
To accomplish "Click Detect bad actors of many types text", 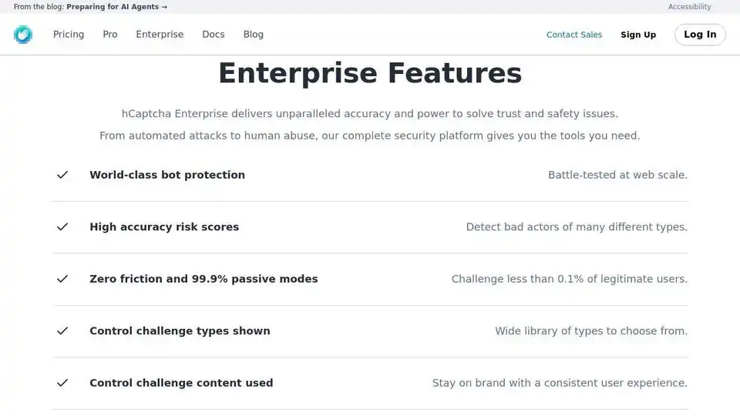I will (x=577, y=226).
